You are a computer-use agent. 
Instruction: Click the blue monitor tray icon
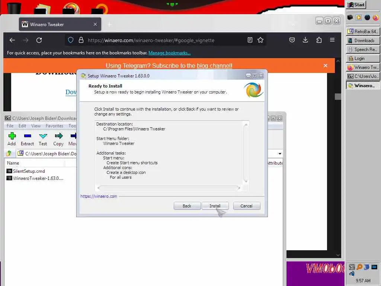[374, 267]
